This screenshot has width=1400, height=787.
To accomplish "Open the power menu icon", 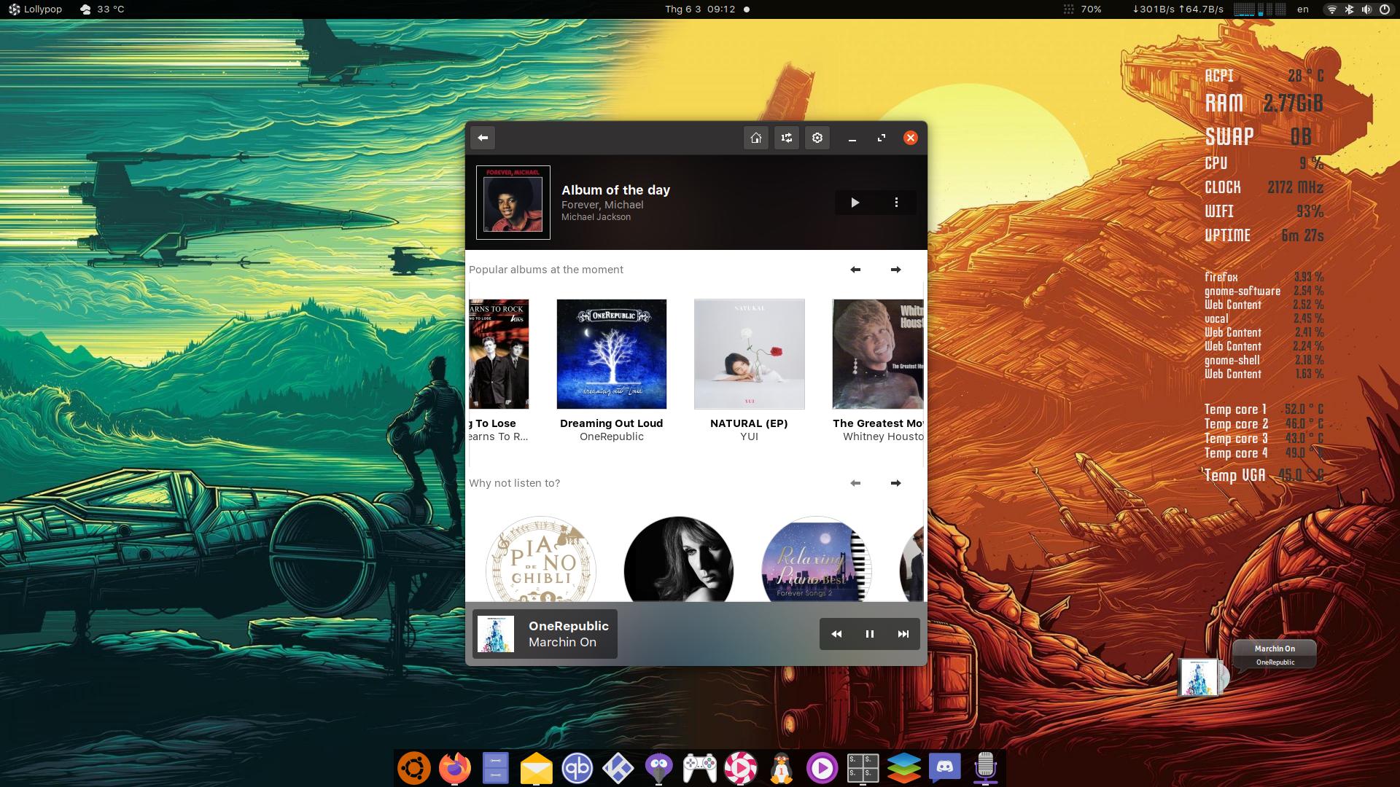I will tap(1385, 9).
